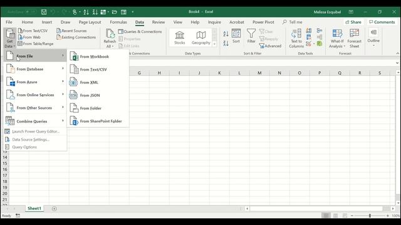
Task: Expand the From Database submenu
Action: pyautogui.click(x=35, y=69)
